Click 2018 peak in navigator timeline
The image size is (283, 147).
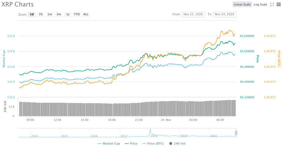150,130
